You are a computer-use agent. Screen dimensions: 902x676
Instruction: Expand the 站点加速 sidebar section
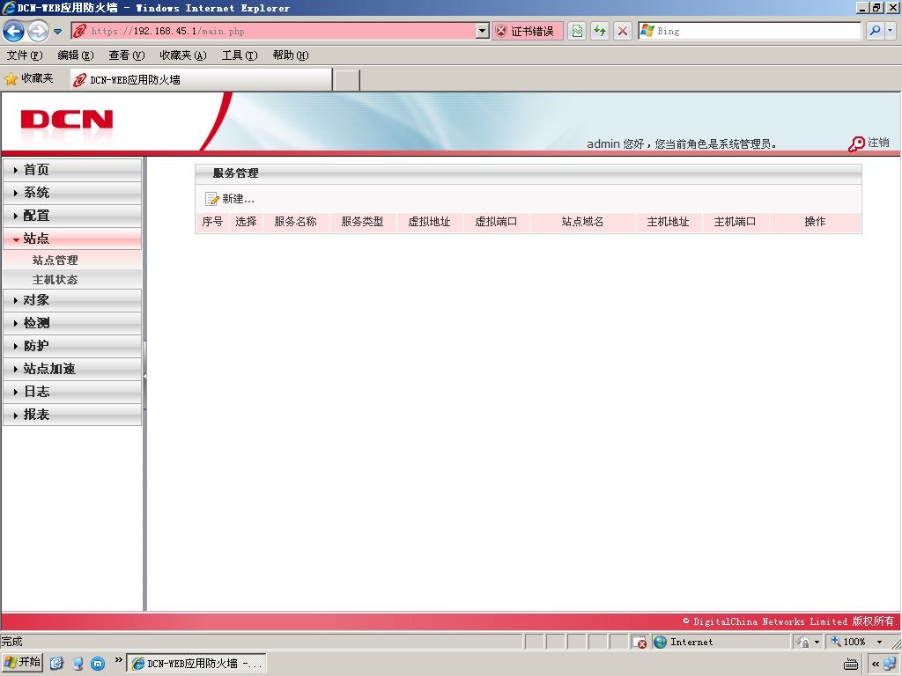[x=72, y=369]
